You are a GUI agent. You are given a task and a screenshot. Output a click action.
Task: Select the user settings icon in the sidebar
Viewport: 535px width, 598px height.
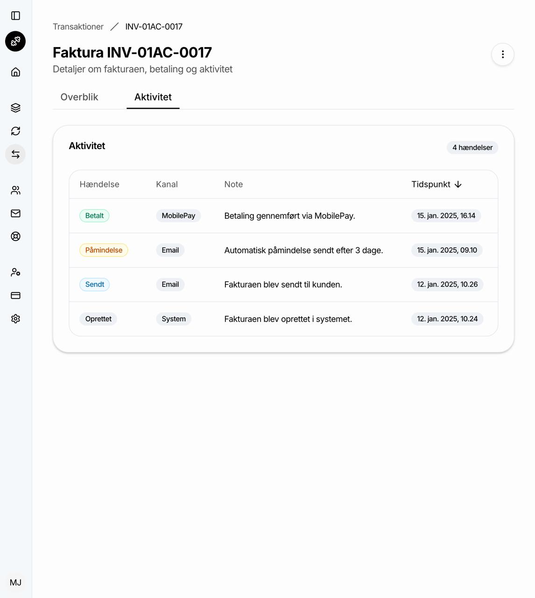(x=16, y=272)
